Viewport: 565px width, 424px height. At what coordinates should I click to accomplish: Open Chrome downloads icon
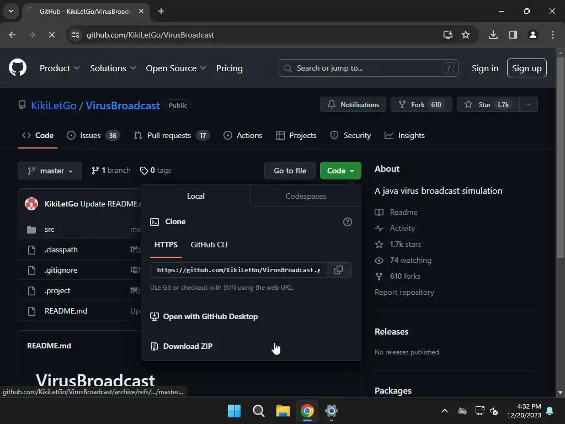(493, 35)
